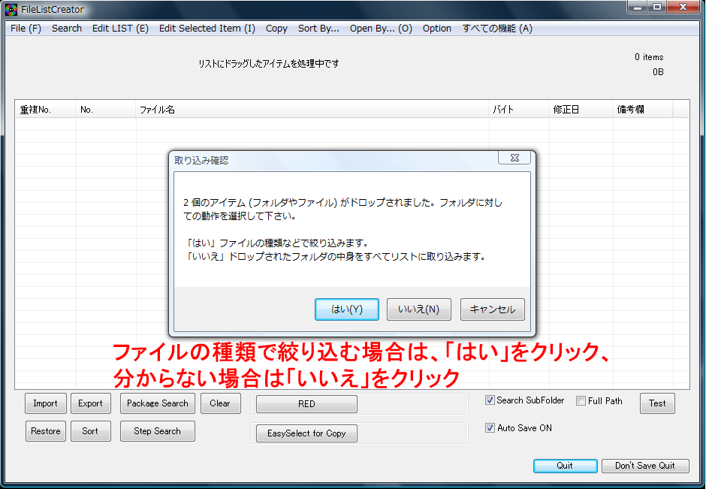
Task: Exit via Don't Save Quit
Action: pyautogui.click(x=645, y=466)
